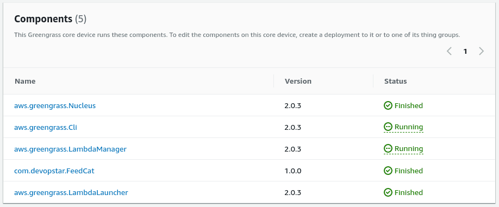Open the aws.greengrass.LambdaManager component link
The width and height of the screenshot is (499, 207).
coord(70,149)
